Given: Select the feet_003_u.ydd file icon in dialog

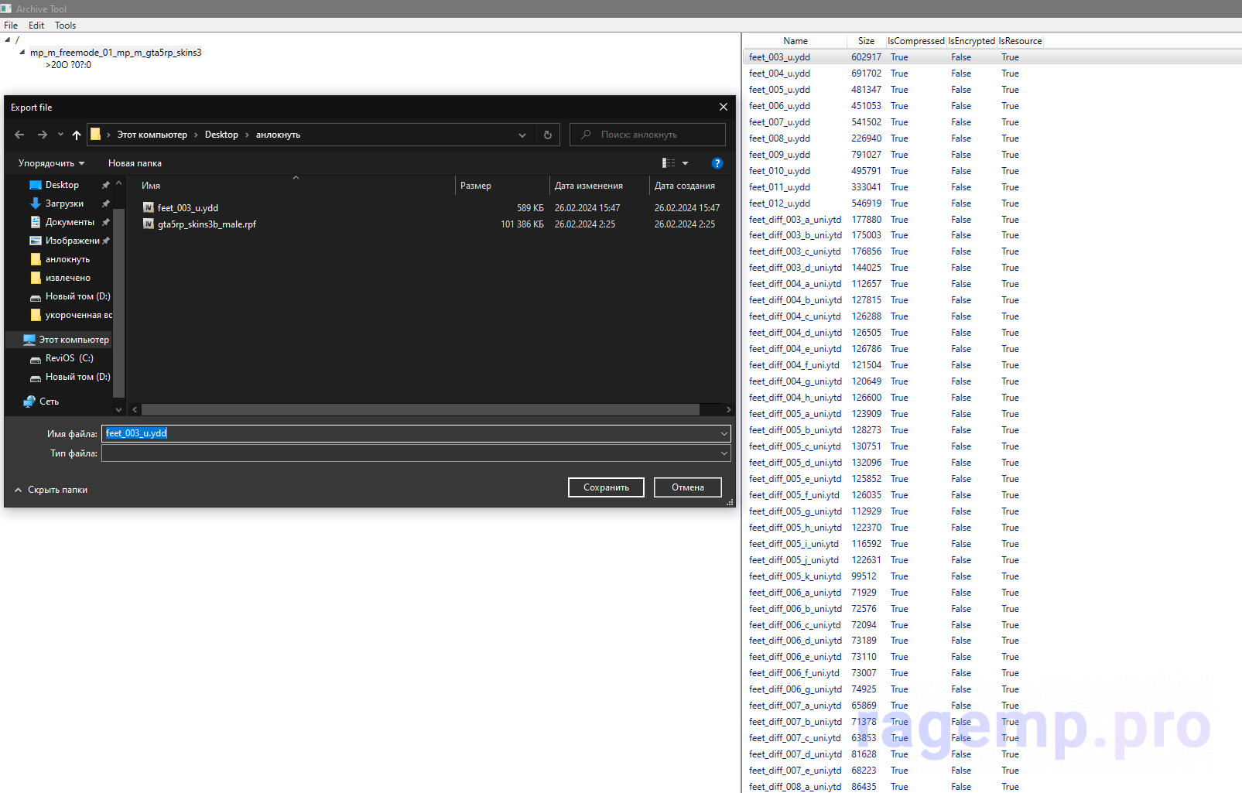Looking at the screenshot, I should pyautogui.click(x=149, y=207).
